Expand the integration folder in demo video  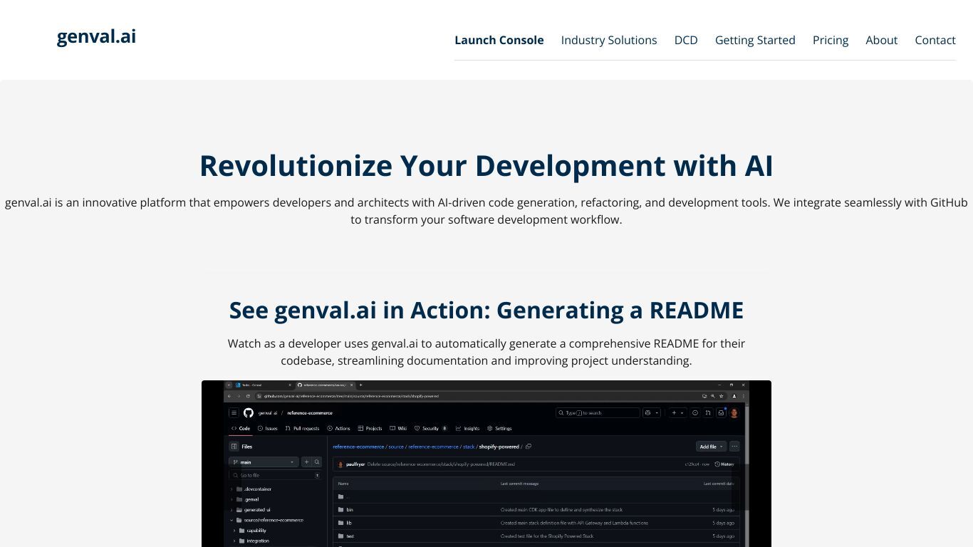point(234,541)
